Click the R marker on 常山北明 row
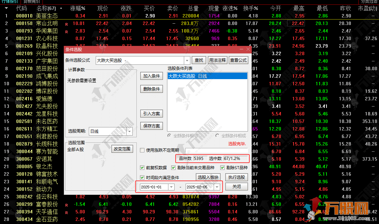This screenshot has width=379, height=224. tap(67, 24)
